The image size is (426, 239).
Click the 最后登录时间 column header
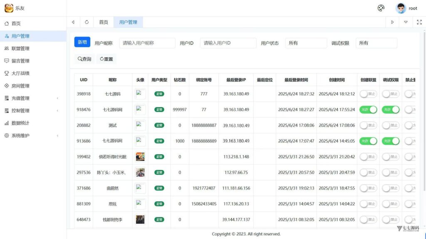pos(296,80)
